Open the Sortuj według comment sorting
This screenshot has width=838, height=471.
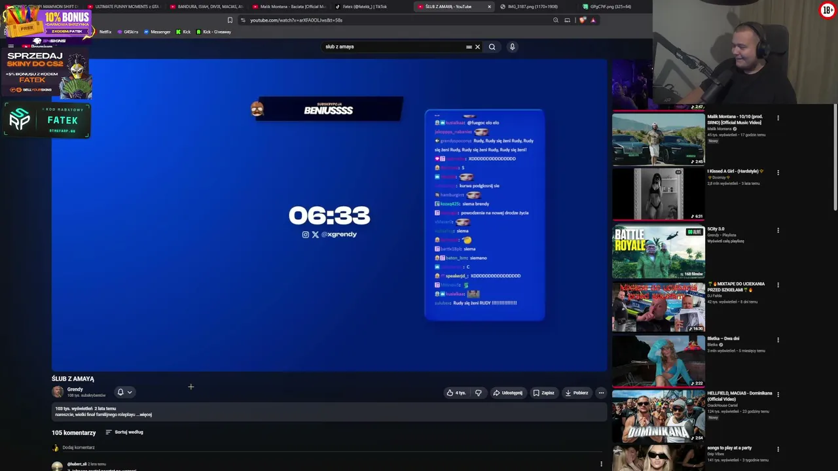(x=124, y=432)
